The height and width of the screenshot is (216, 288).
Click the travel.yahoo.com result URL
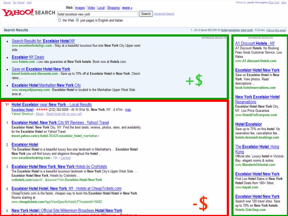[55, 136]
